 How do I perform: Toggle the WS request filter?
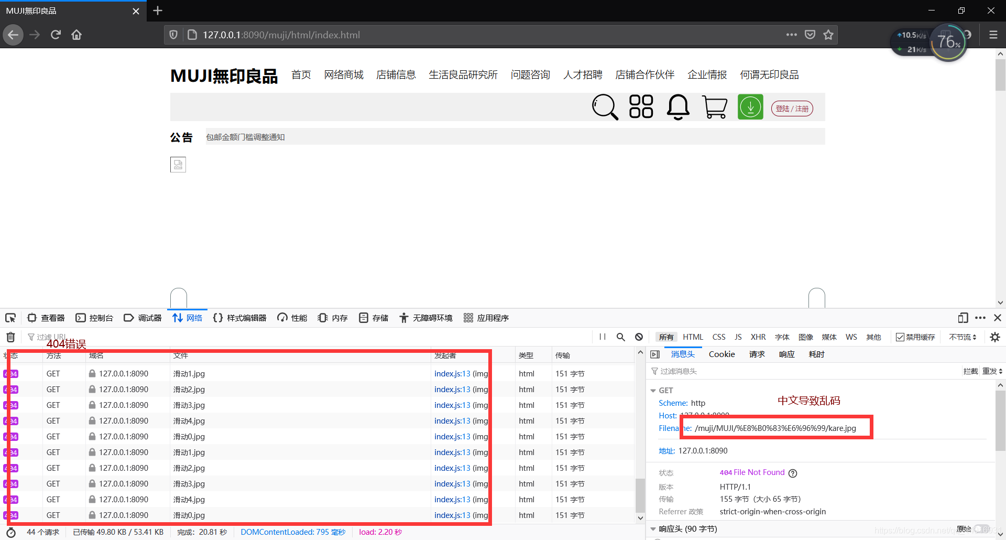pos(851,337)
